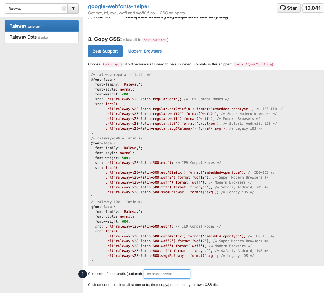Switch to the Best Support tab
Image resolution: width=329 pixels, height=293 pixels.
pos(105,51)
